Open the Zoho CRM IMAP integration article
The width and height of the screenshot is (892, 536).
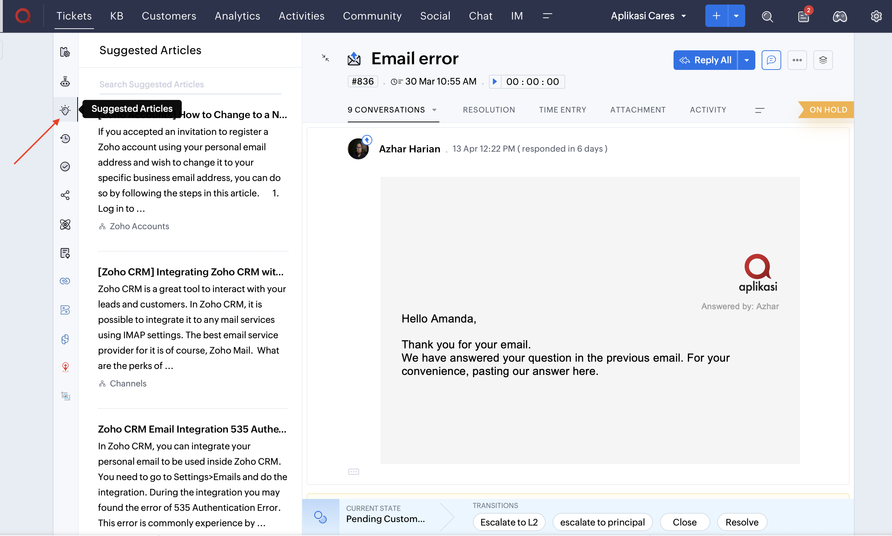click(191, 271)
